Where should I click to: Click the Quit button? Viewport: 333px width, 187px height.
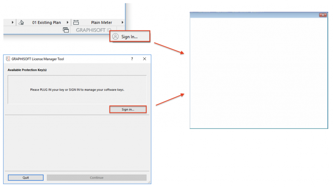[x=26, y=177]
